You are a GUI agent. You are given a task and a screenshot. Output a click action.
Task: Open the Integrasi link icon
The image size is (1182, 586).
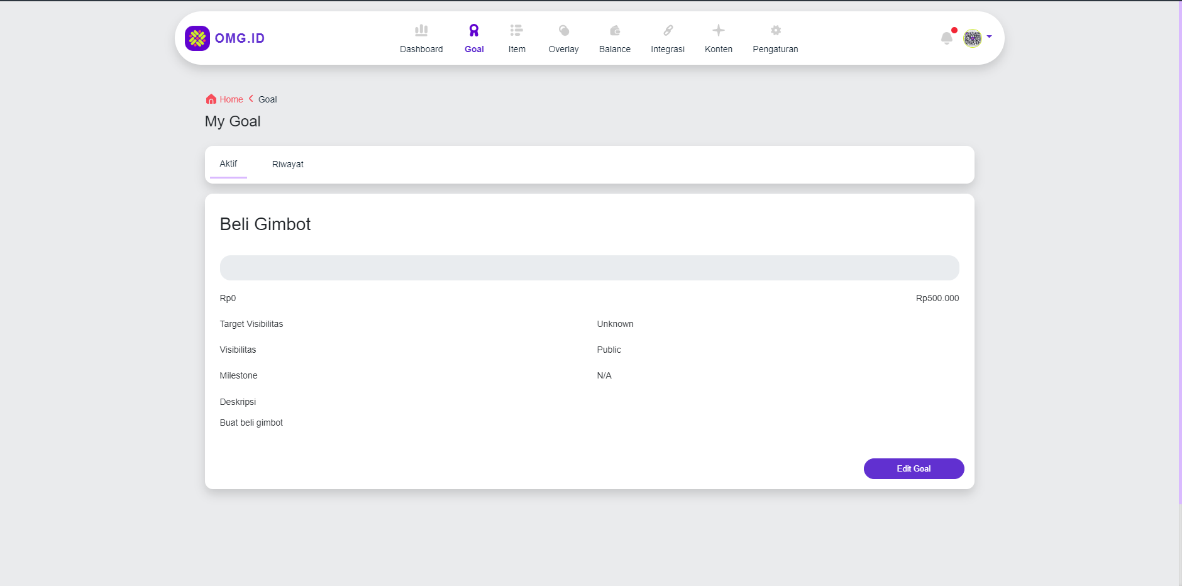point(667,30)
